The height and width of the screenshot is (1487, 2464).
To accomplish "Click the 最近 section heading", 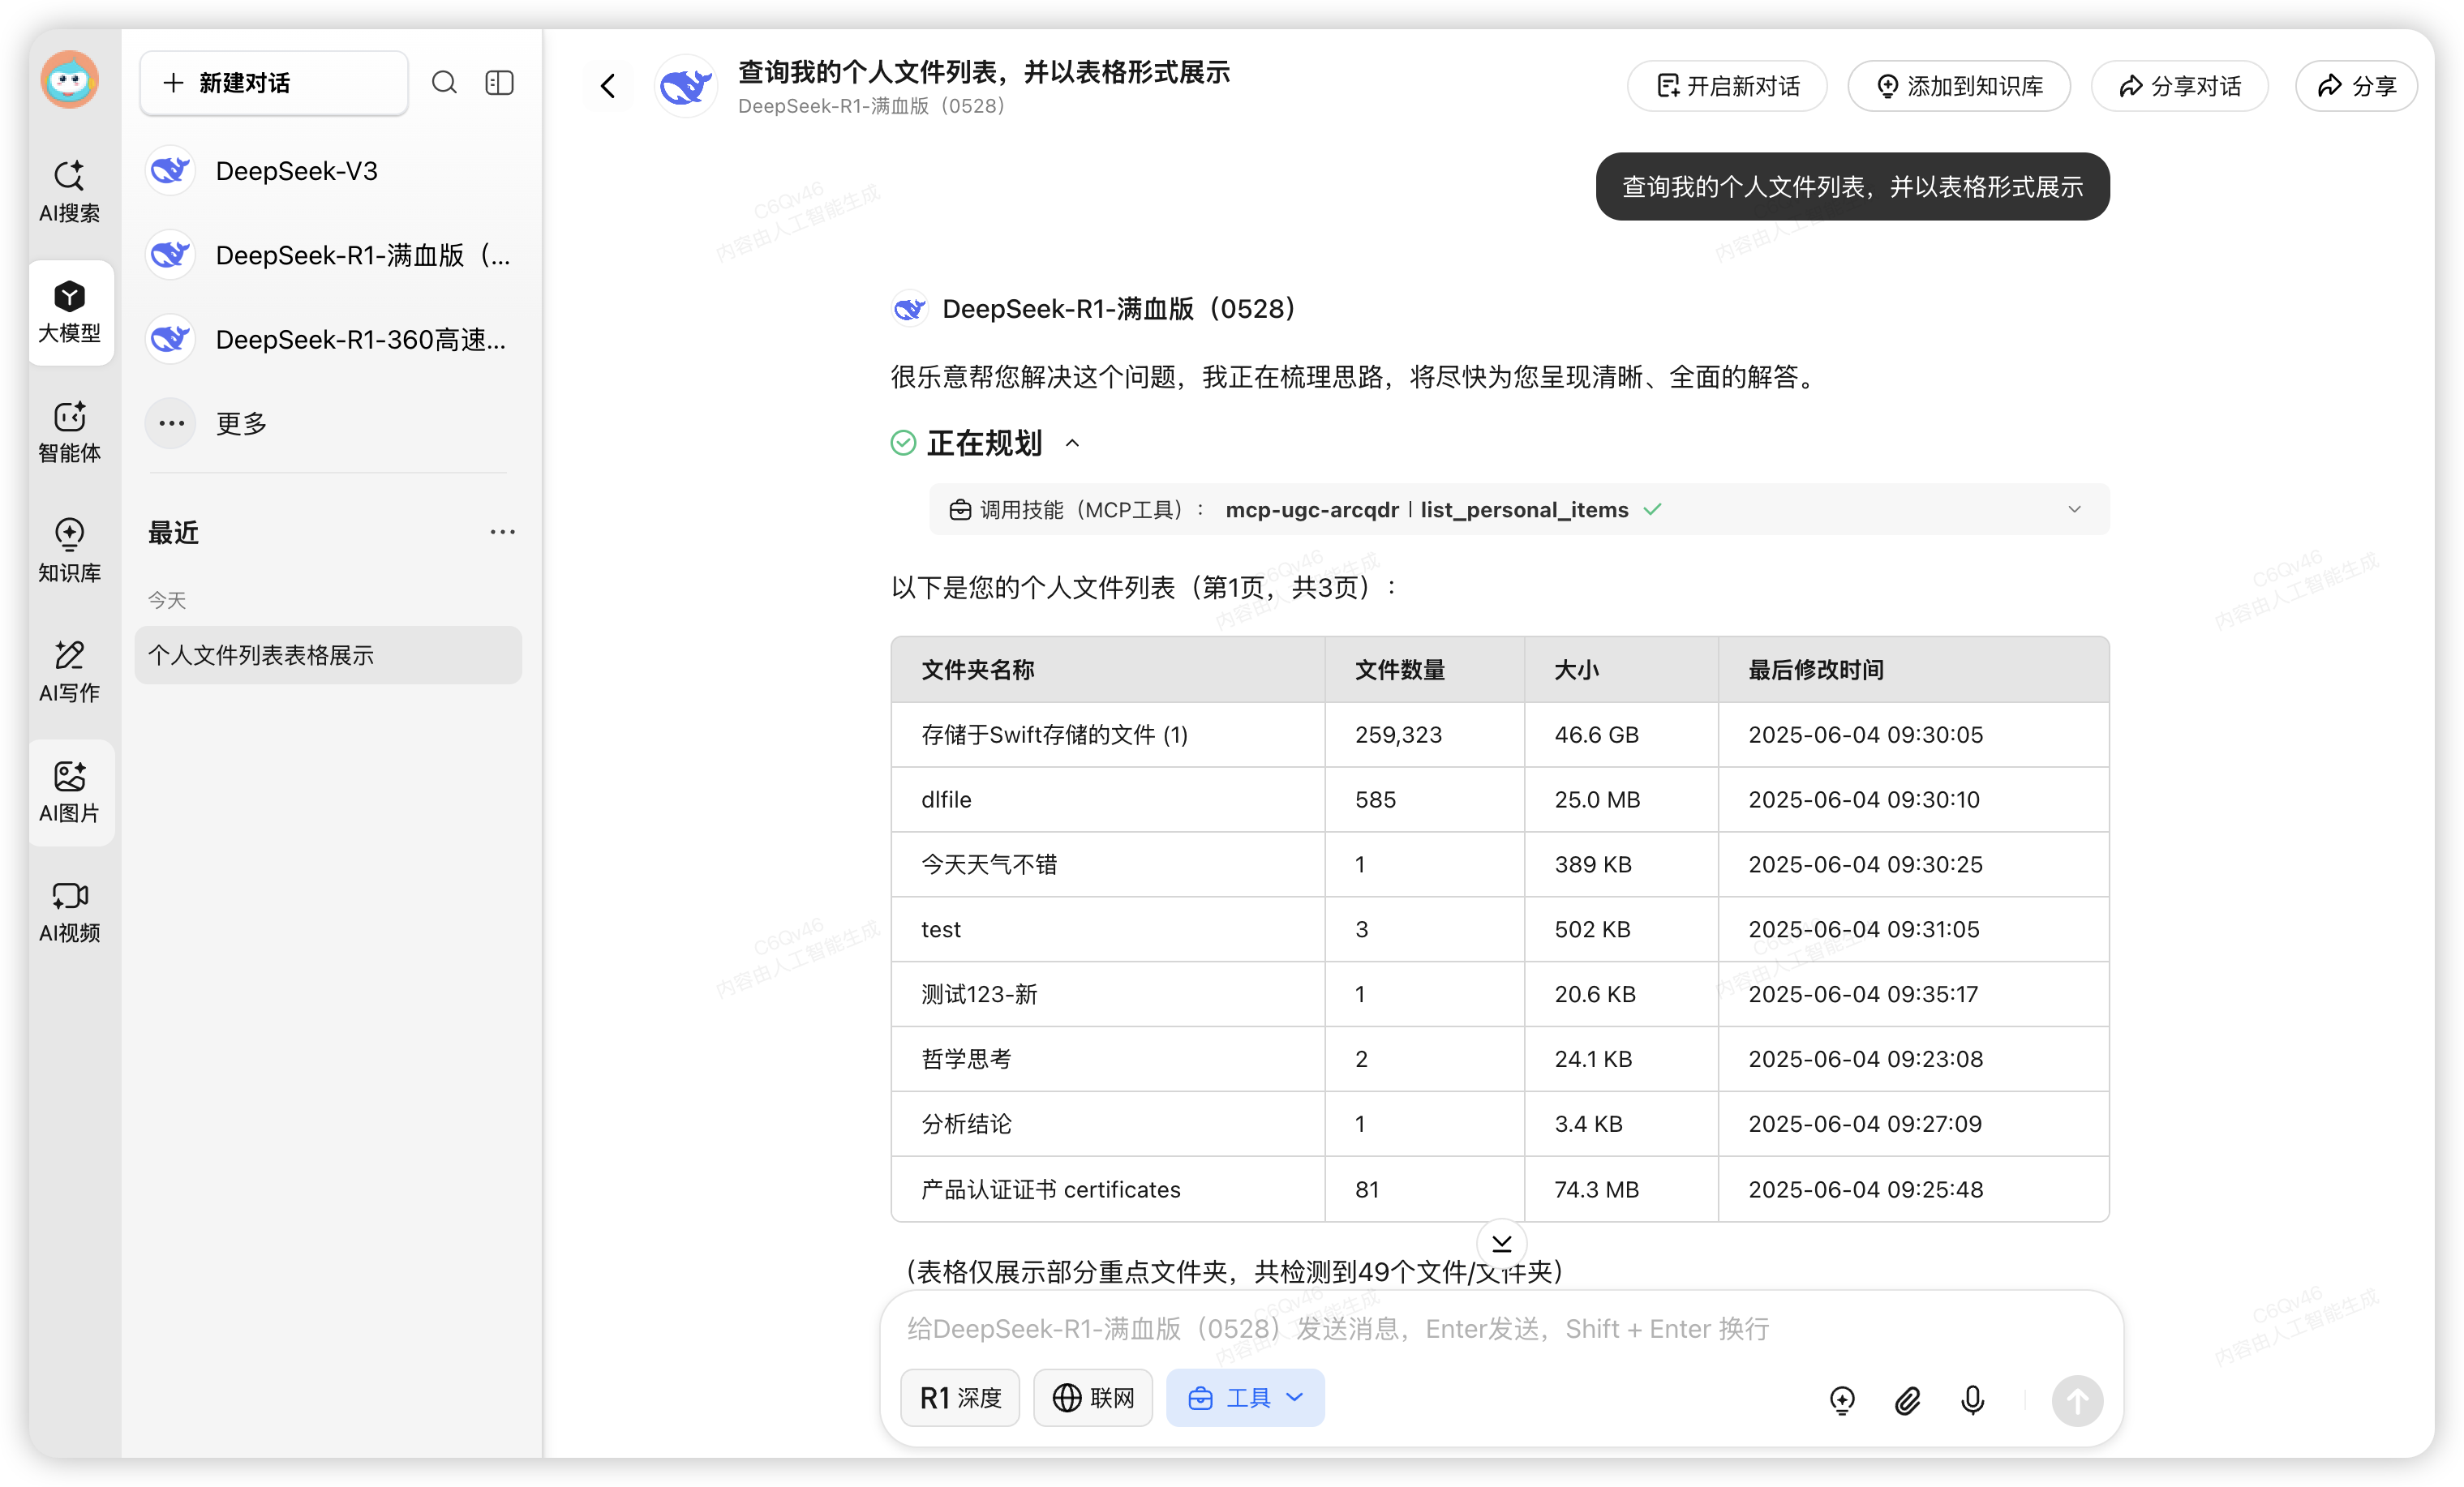I will [x=174, y=532].
